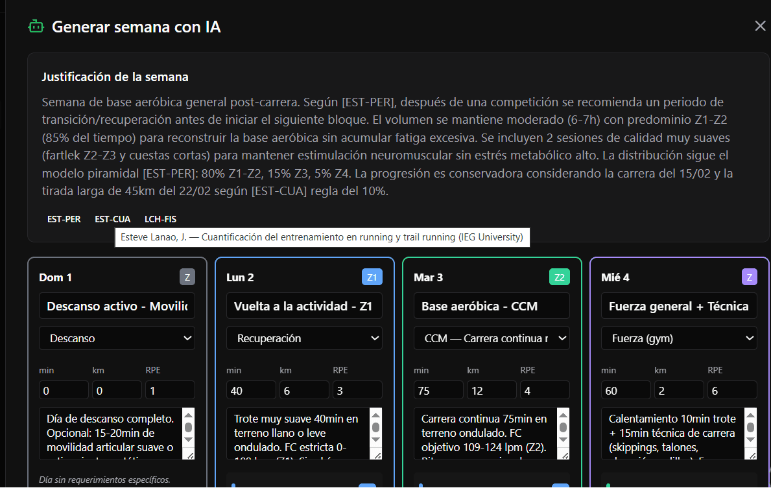Edit the Vuelta a la actividad title field
771x488 pixels.
tap(304, 306)
